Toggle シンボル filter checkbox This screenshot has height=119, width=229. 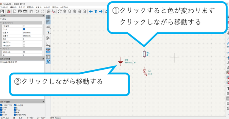[1, 108]
